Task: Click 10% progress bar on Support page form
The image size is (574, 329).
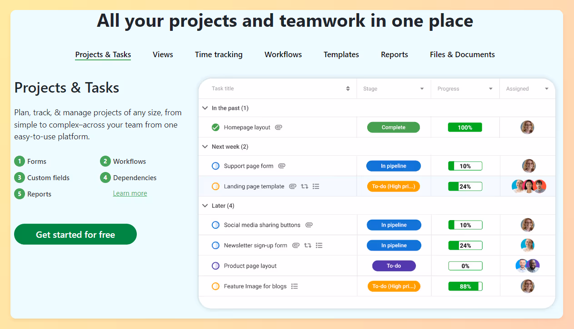Action: (465, 166)
